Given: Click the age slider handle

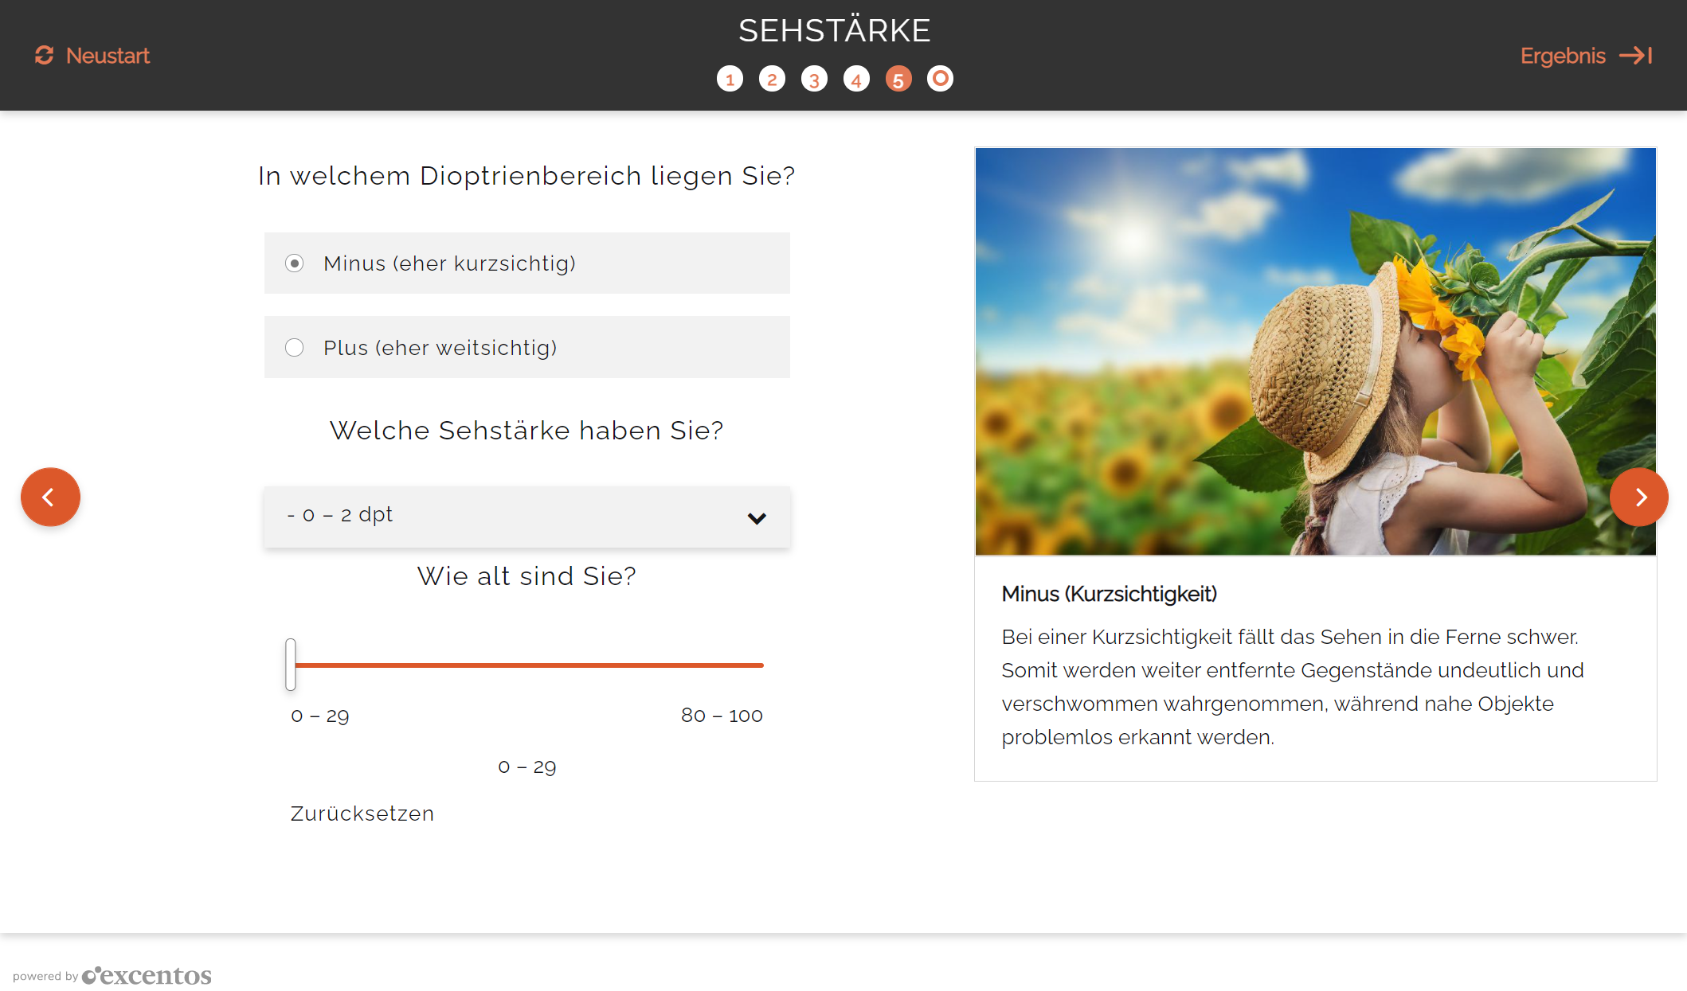Looking at the screenshot, I should pyautogui.click(x=291, y=665).
